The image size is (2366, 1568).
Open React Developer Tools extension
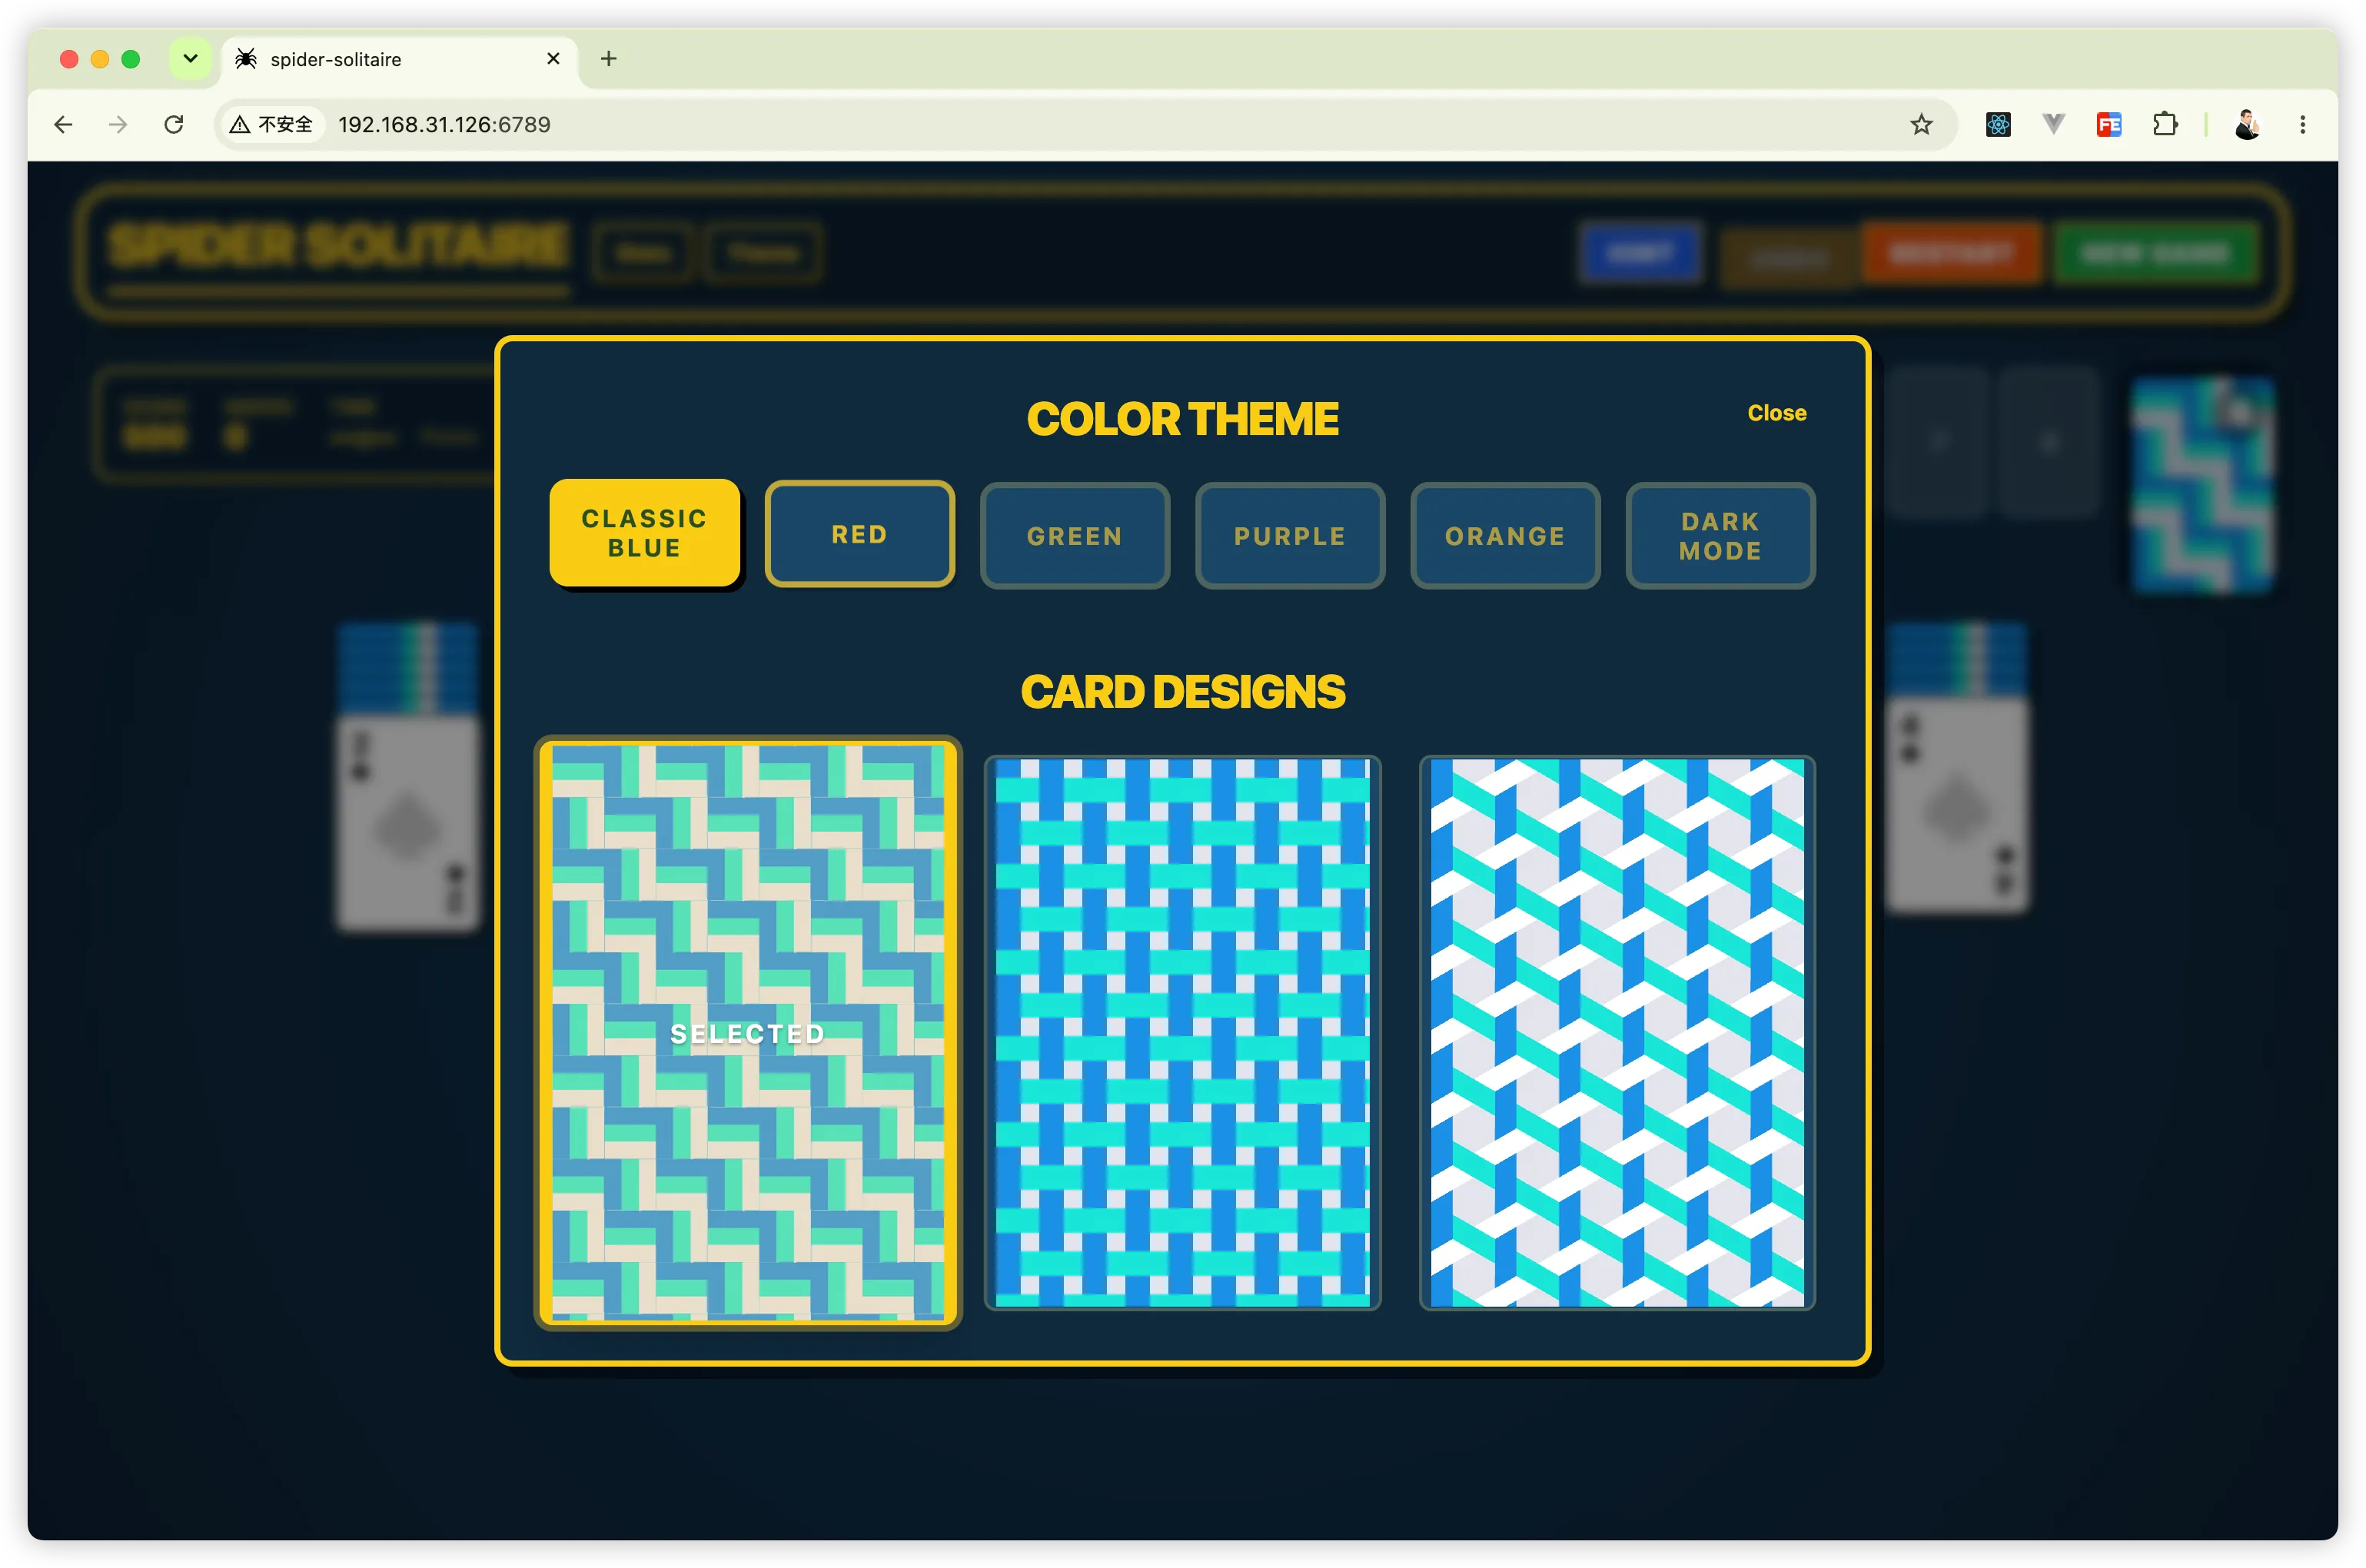point(1997,124)
